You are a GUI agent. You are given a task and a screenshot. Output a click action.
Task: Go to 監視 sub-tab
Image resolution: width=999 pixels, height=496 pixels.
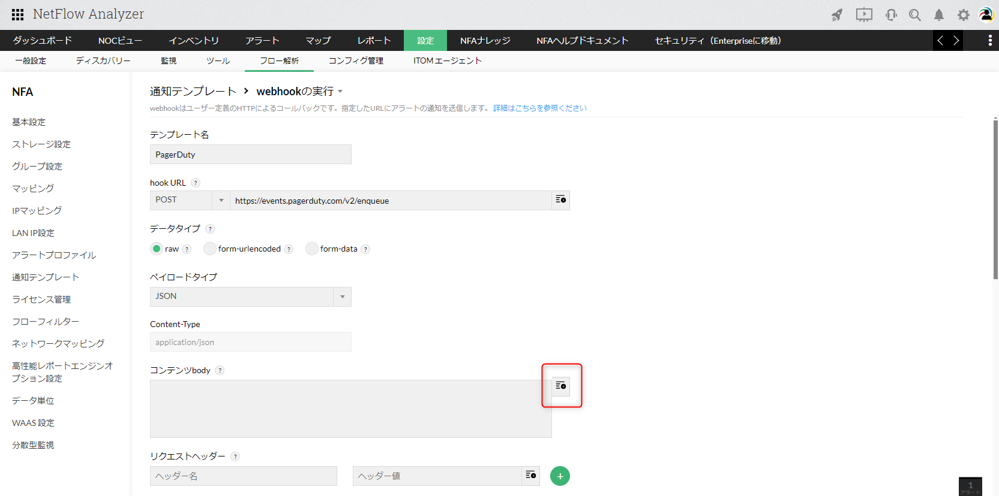[169, 61]
